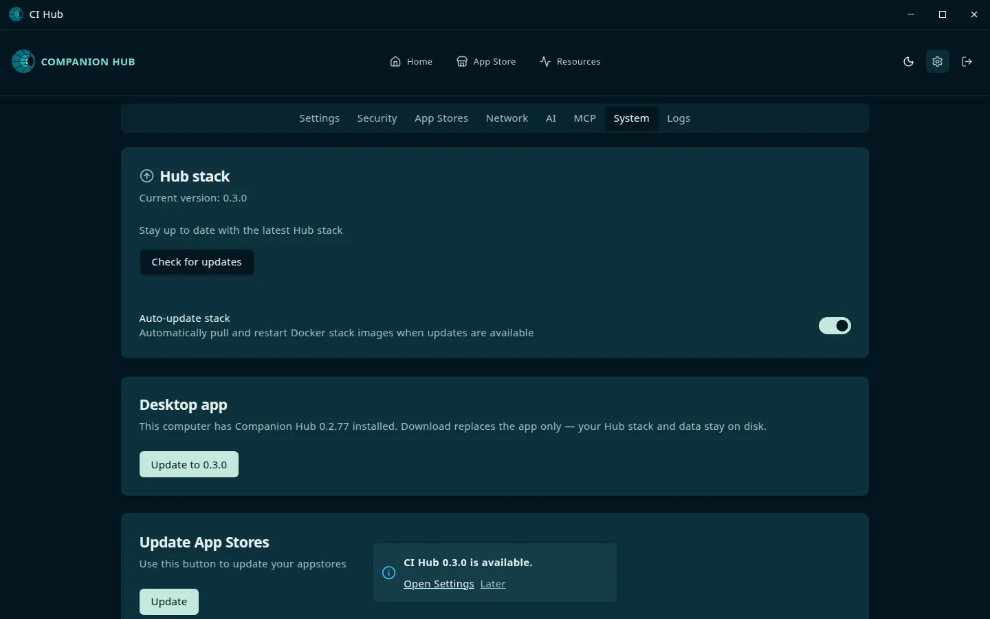Click the Desktop app heading
The image size is (990, 619).
pos(184,405)
